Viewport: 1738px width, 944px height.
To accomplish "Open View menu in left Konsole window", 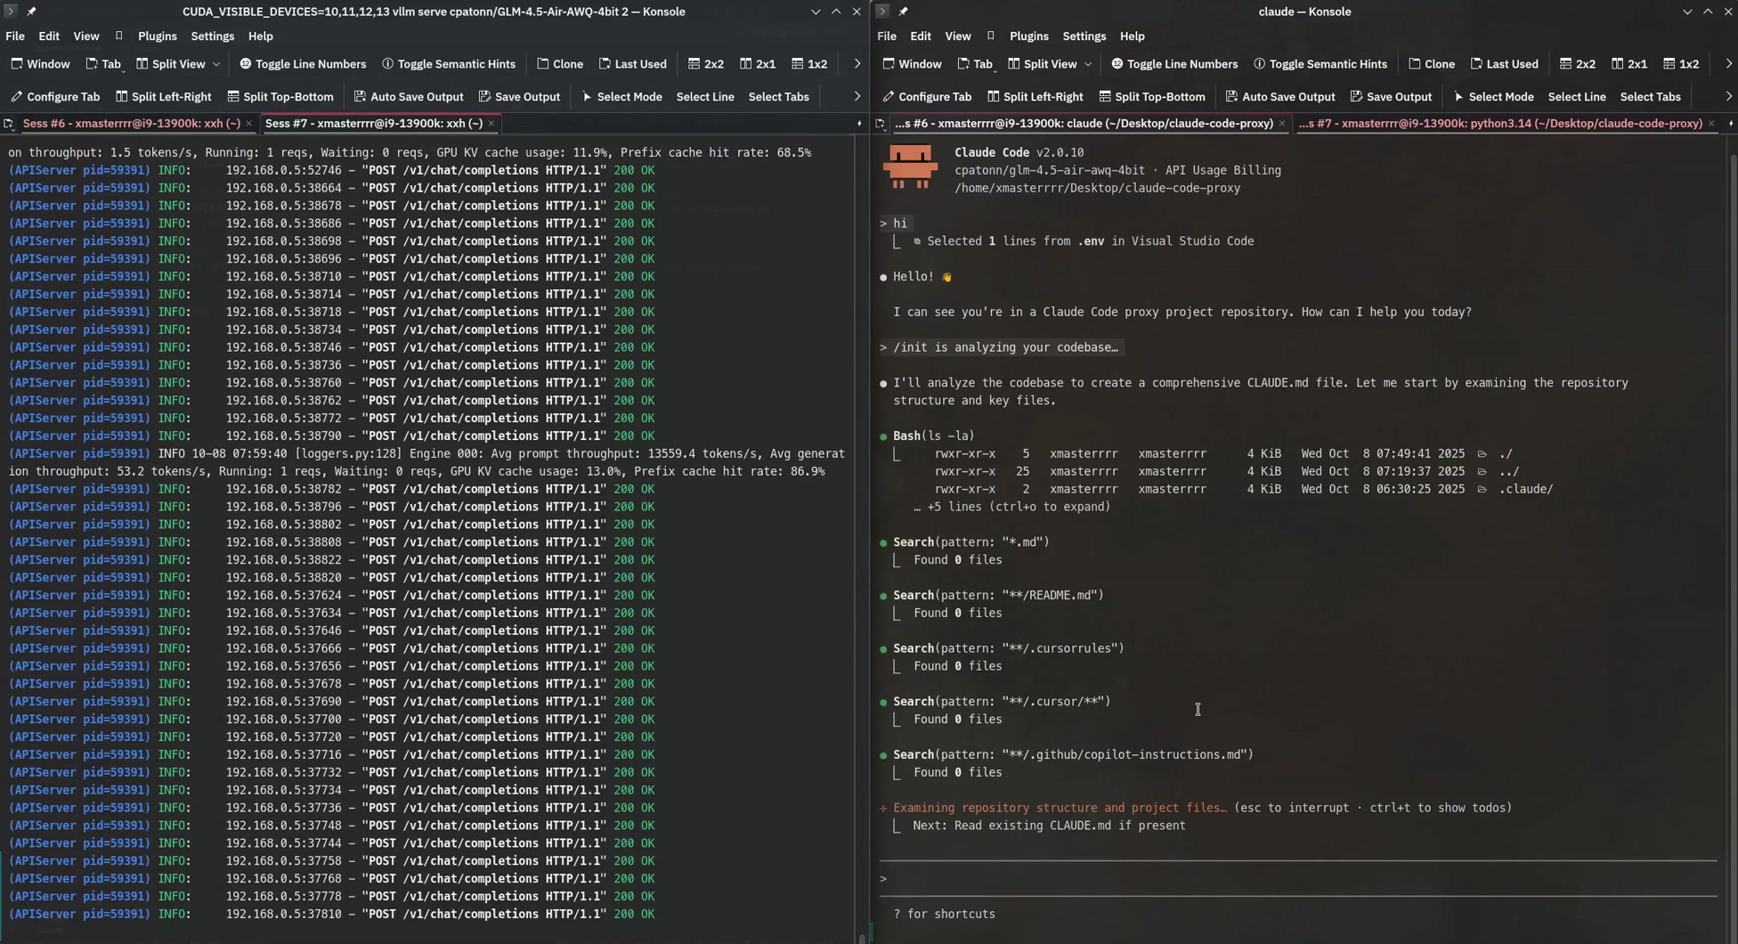I will [86, 37].
